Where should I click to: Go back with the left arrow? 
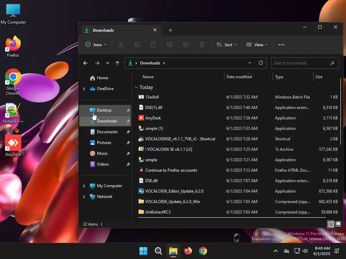click(85, 63)
